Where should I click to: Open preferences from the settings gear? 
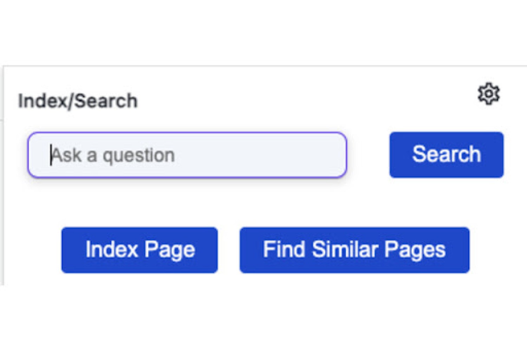pyautogui.click(x=488, y=94)
